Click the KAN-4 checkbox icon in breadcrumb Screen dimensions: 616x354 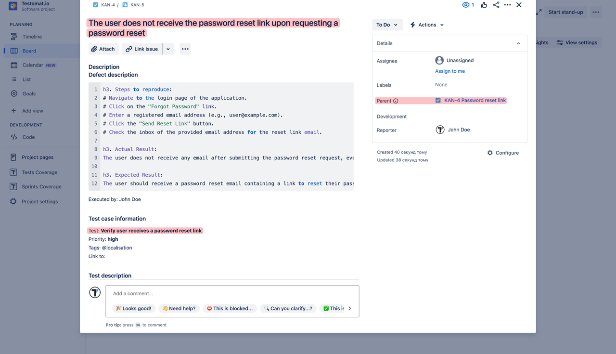(x=95, y=4)
